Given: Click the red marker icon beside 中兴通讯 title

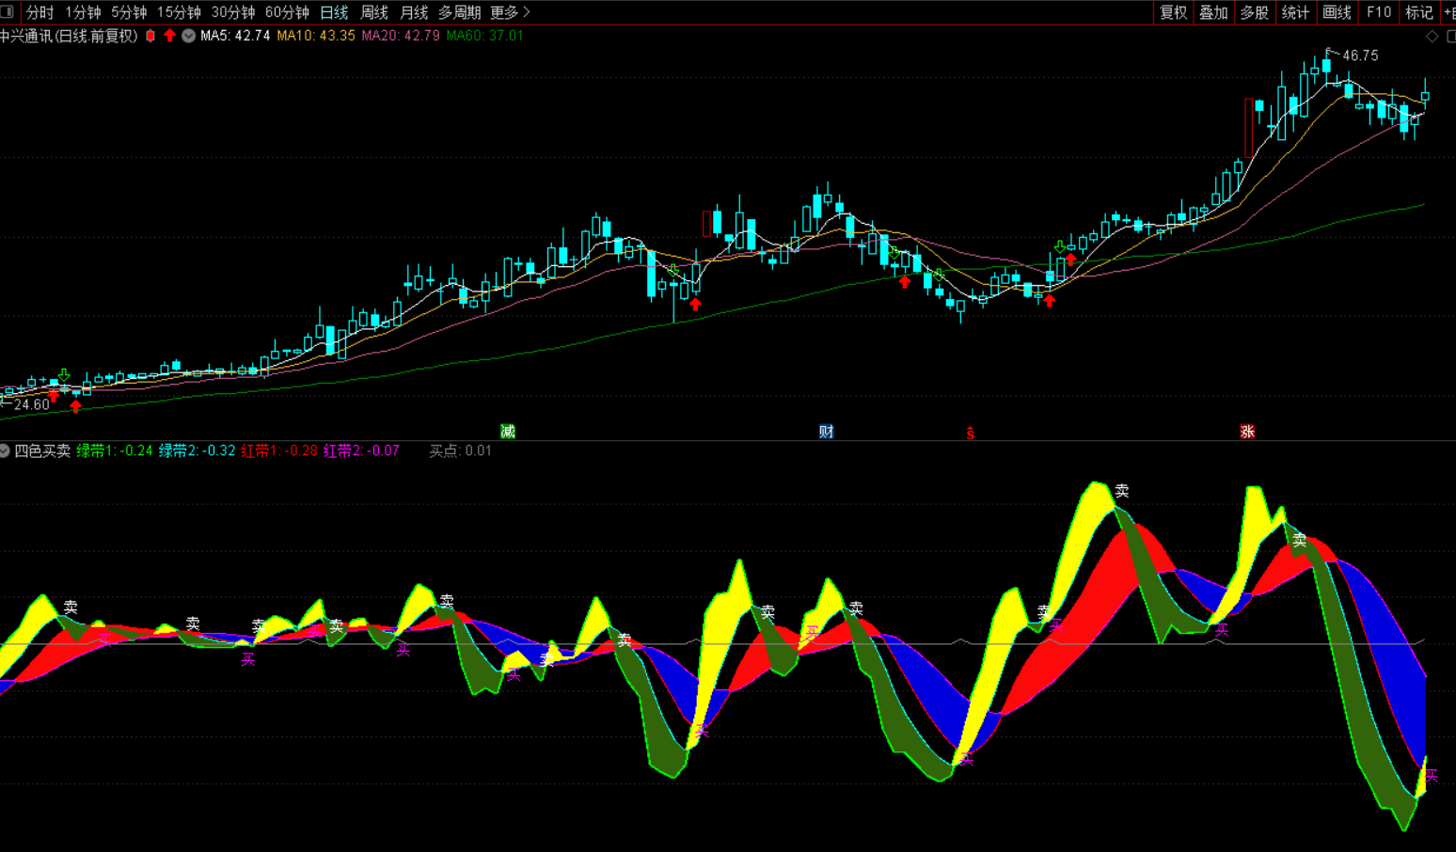Looking at the screenshot, I should coord(150,36).
